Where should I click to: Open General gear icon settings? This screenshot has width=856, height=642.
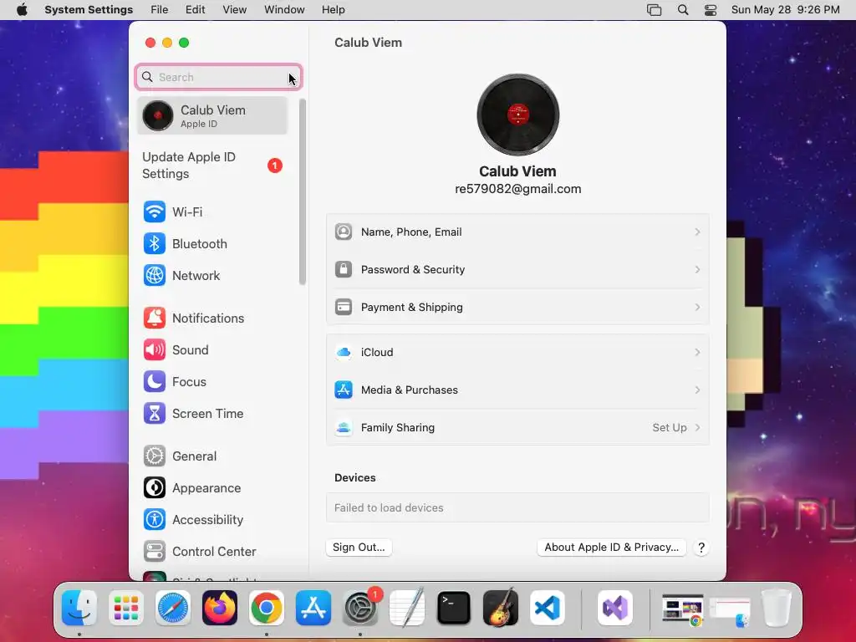155,456
